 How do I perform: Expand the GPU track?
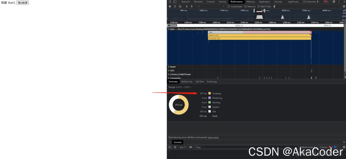(x=168, y=70)
